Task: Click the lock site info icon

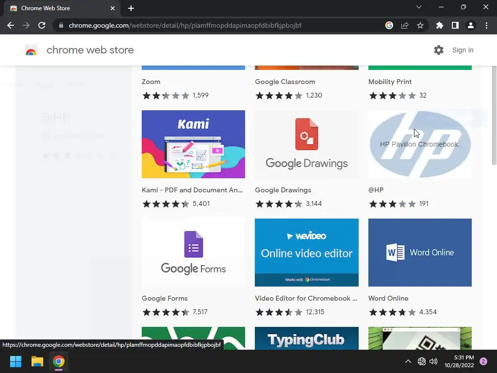Action: coord(61,25)
